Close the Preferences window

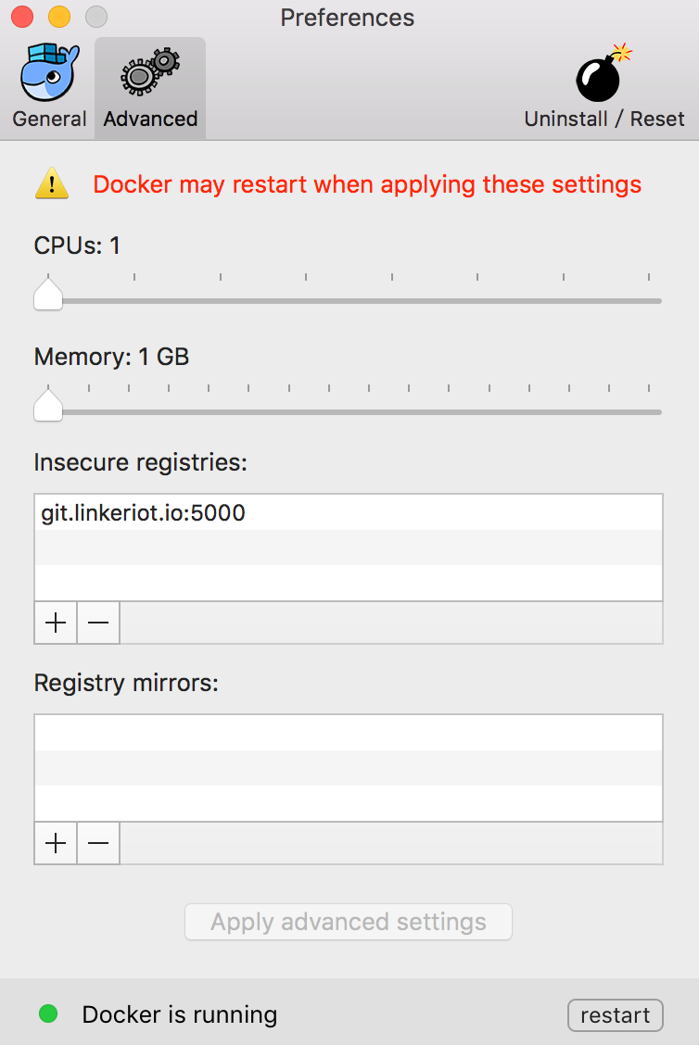pyautogui.click(x=22, y=17)
